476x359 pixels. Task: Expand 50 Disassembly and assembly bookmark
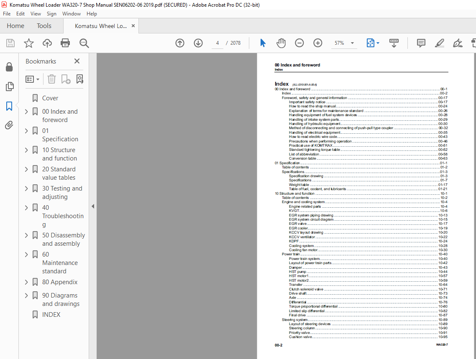[26, 235]
